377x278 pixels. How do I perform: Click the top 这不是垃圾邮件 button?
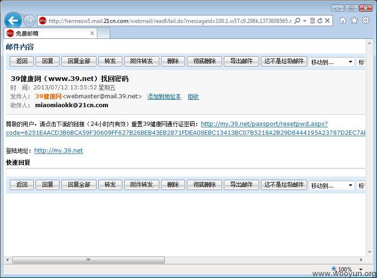click(x=284, y=61)
